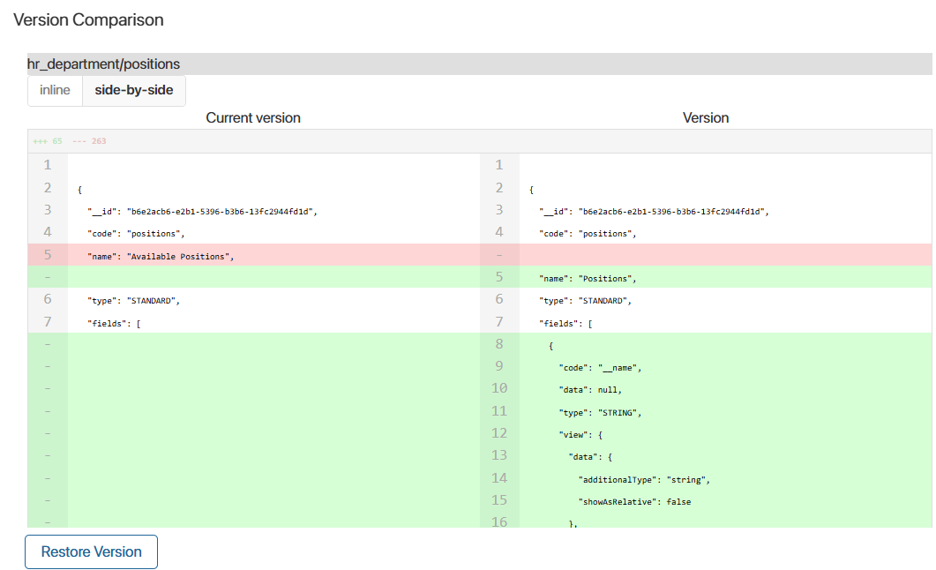
Task: Click the Version column header on the right
Action: (x=706, y=117)
